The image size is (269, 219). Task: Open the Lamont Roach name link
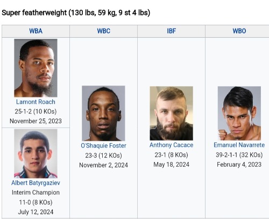[x=36, y=102]
